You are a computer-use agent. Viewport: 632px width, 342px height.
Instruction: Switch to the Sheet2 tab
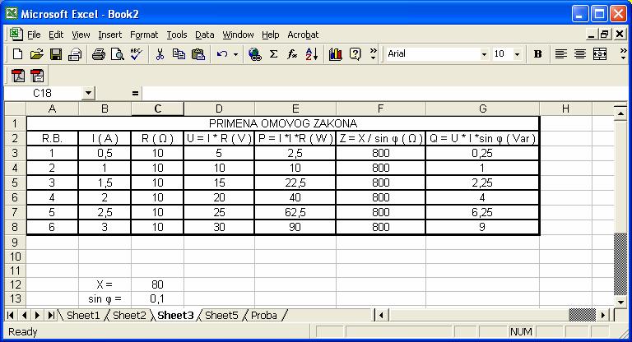tap(129, 315)
